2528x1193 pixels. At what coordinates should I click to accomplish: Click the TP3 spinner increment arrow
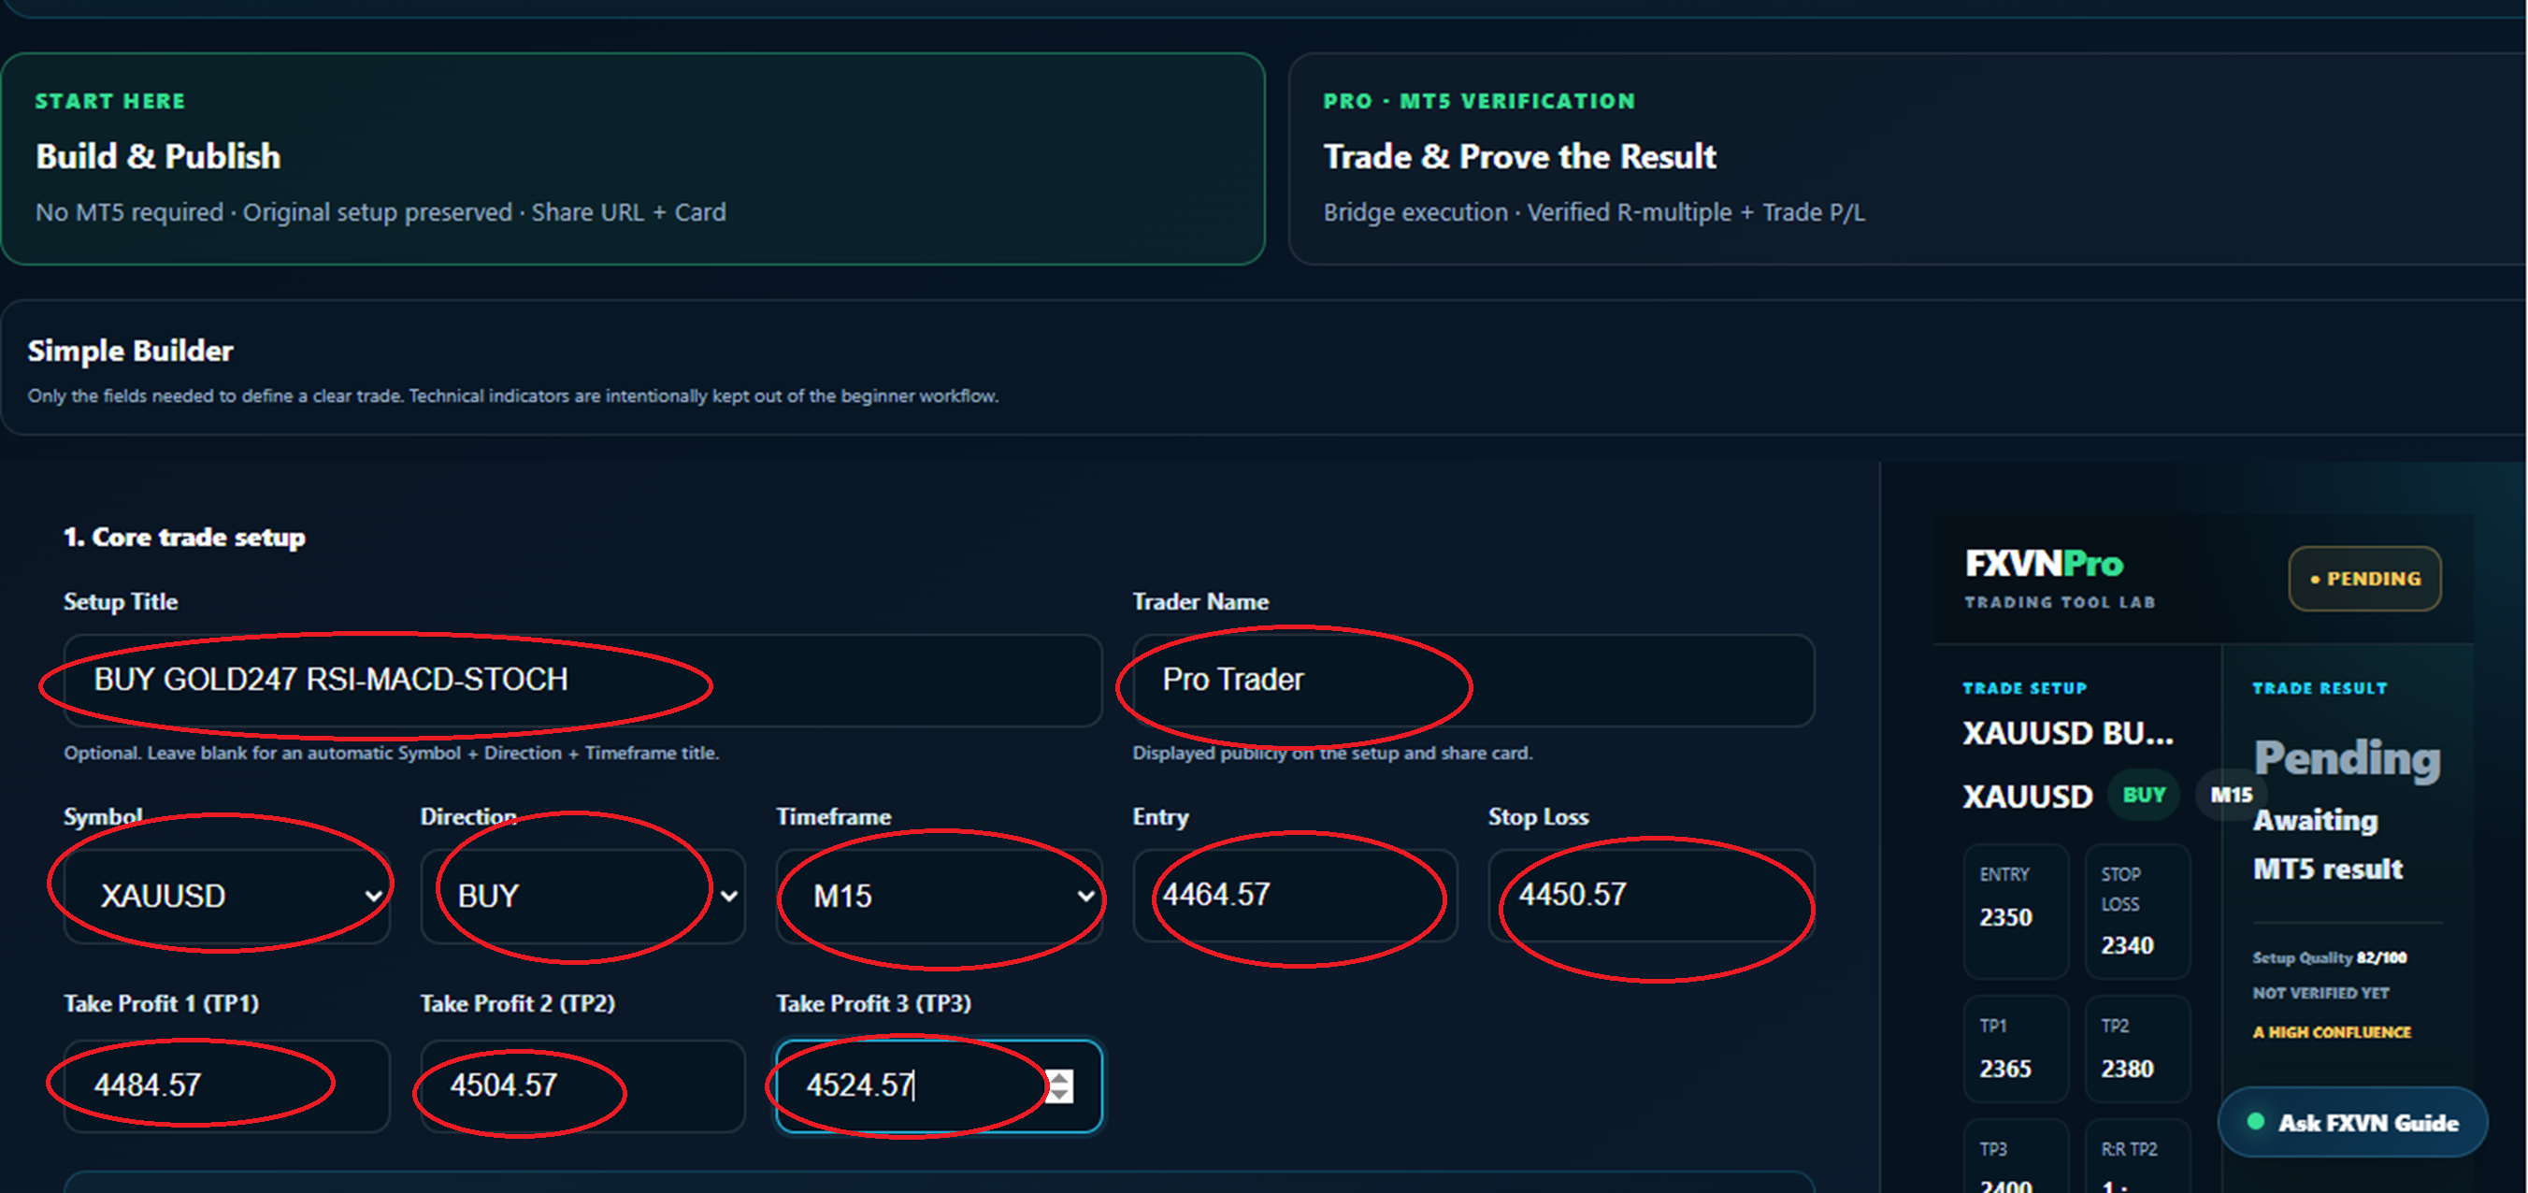(x=1060, y=1077)
